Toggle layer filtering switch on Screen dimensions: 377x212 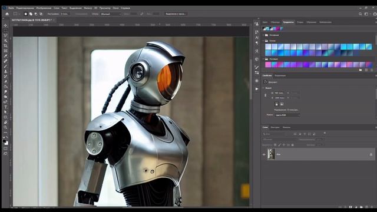point(325,133)
